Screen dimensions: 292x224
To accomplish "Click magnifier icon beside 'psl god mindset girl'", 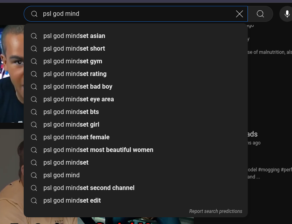I will point(34,125).
